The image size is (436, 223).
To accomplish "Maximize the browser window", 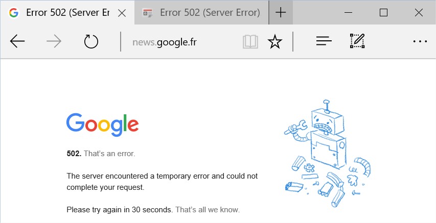I will 383,12.
